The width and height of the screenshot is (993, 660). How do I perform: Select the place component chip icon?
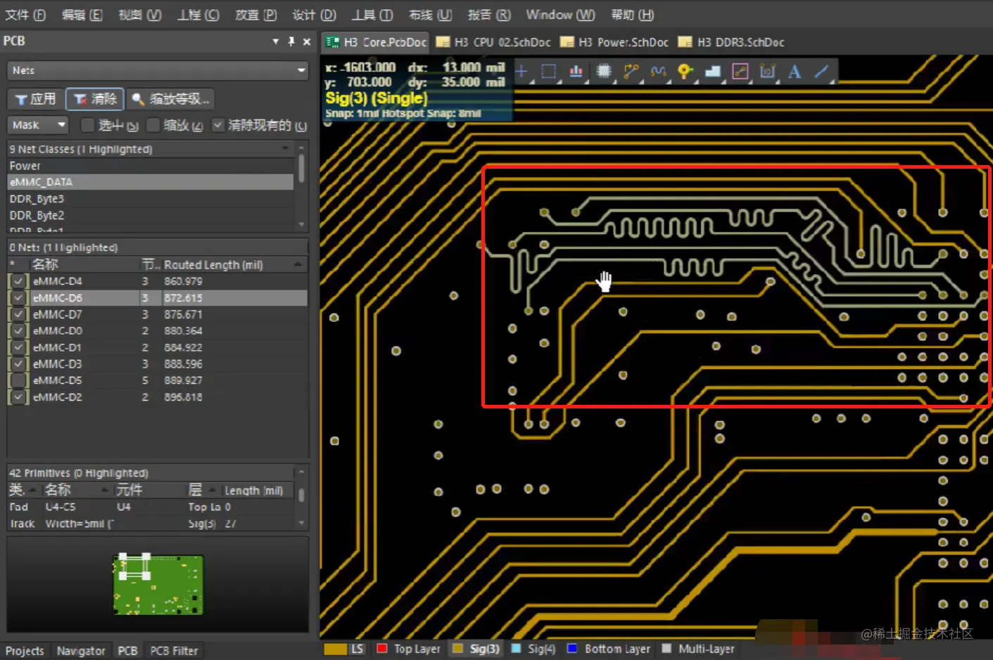click(x=603, y=71)
